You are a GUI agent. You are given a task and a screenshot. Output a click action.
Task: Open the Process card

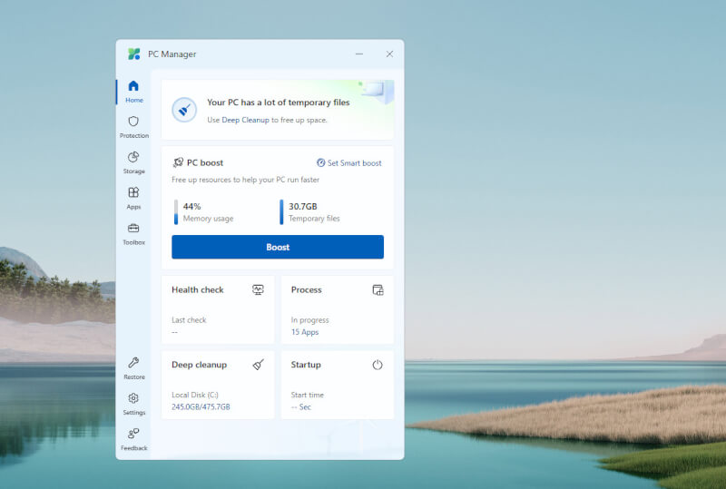click(337, 309)
